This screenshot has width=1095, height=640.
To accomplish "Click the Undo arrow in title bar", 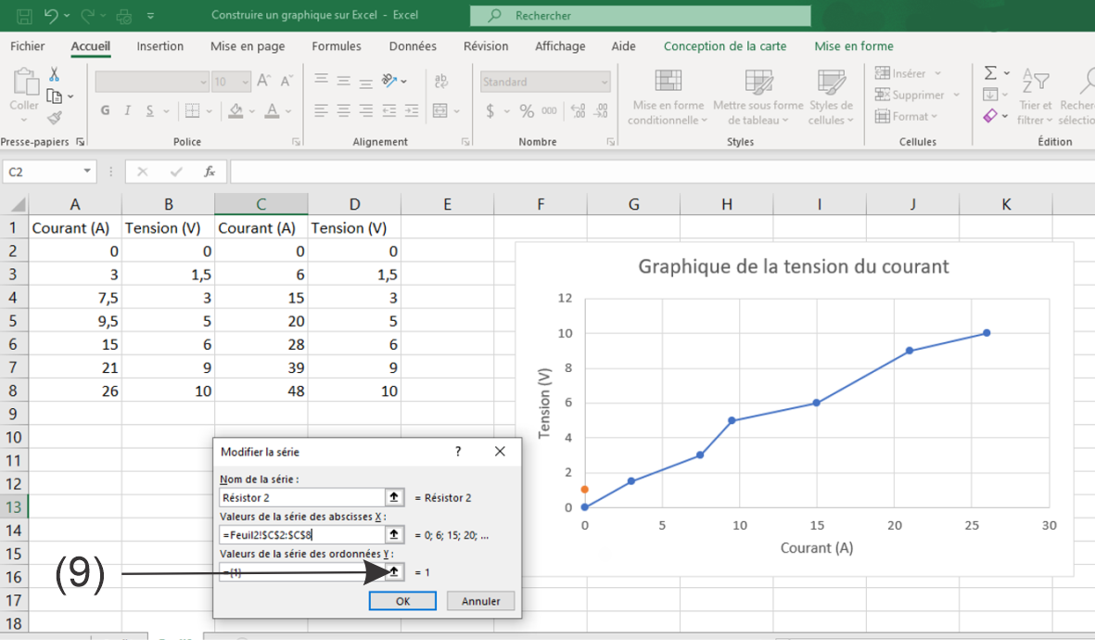I will [51, 16].
